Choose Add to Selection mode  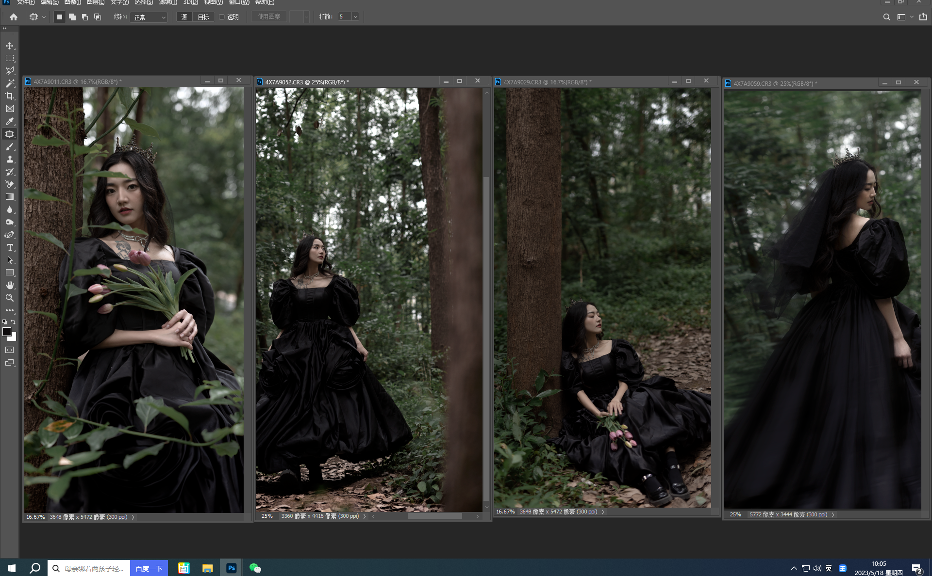[x=72, y=17]
